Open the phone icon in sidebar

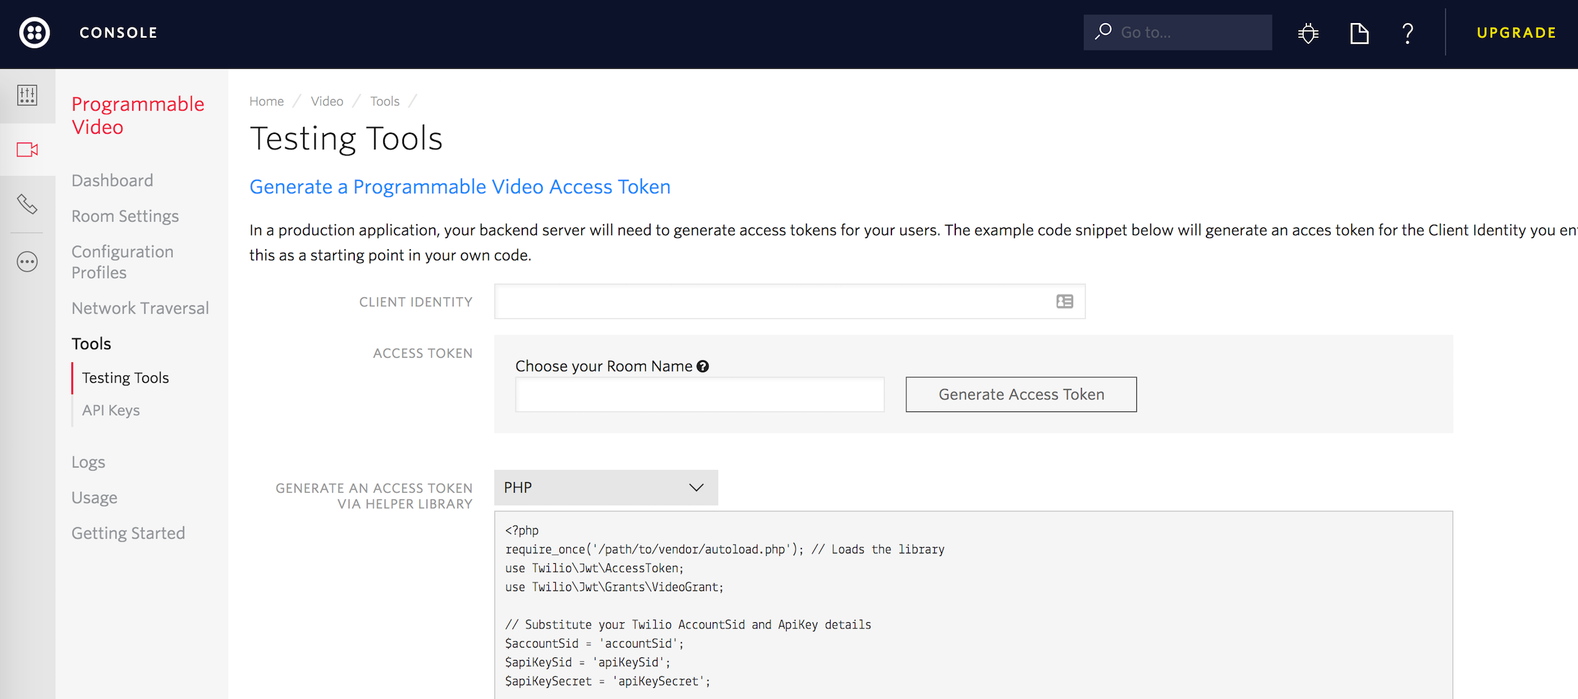click(x=27, y=204)
